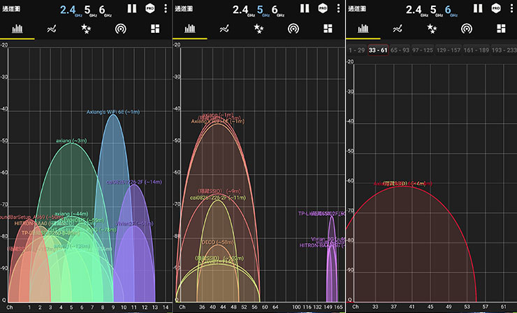Open the time graph tab on the 2.4 GHz (left) screen
517x313 pixels.
[x=52, y=29]
